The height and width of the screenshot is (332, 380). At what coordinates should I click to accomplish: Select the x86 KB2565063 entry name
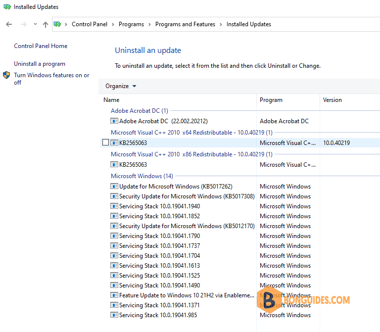[133, 165]
